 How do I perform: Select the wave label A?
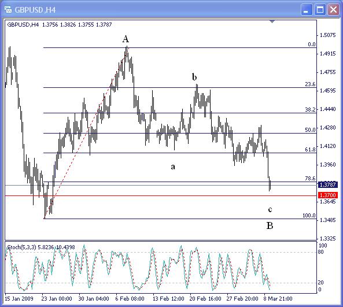click(126, 39)
